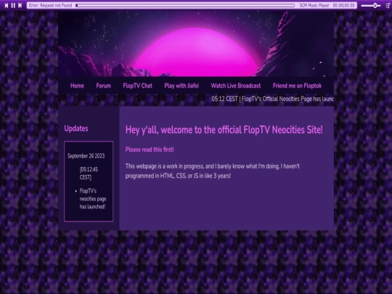Click 'FlopTV's neocities page has launched!' entry
The image size is (392, 294).
93,199
